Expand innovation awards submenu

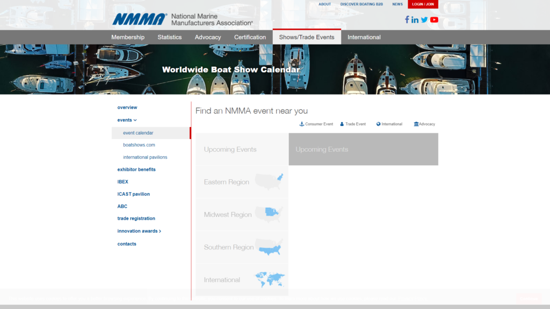point(139,231)
